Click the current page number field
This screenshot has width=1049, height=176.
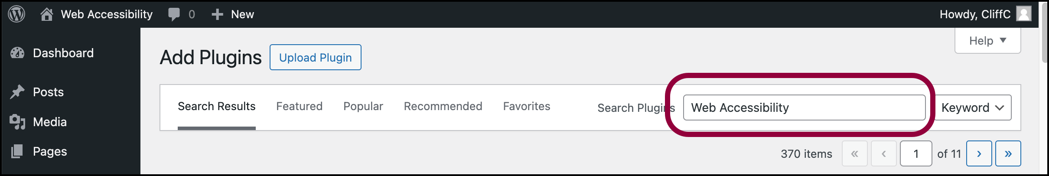(x=916, y=153)
